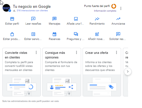Click the Punto fuerte del perfil text
Viewport: 142px width, 108px height.
97,6
